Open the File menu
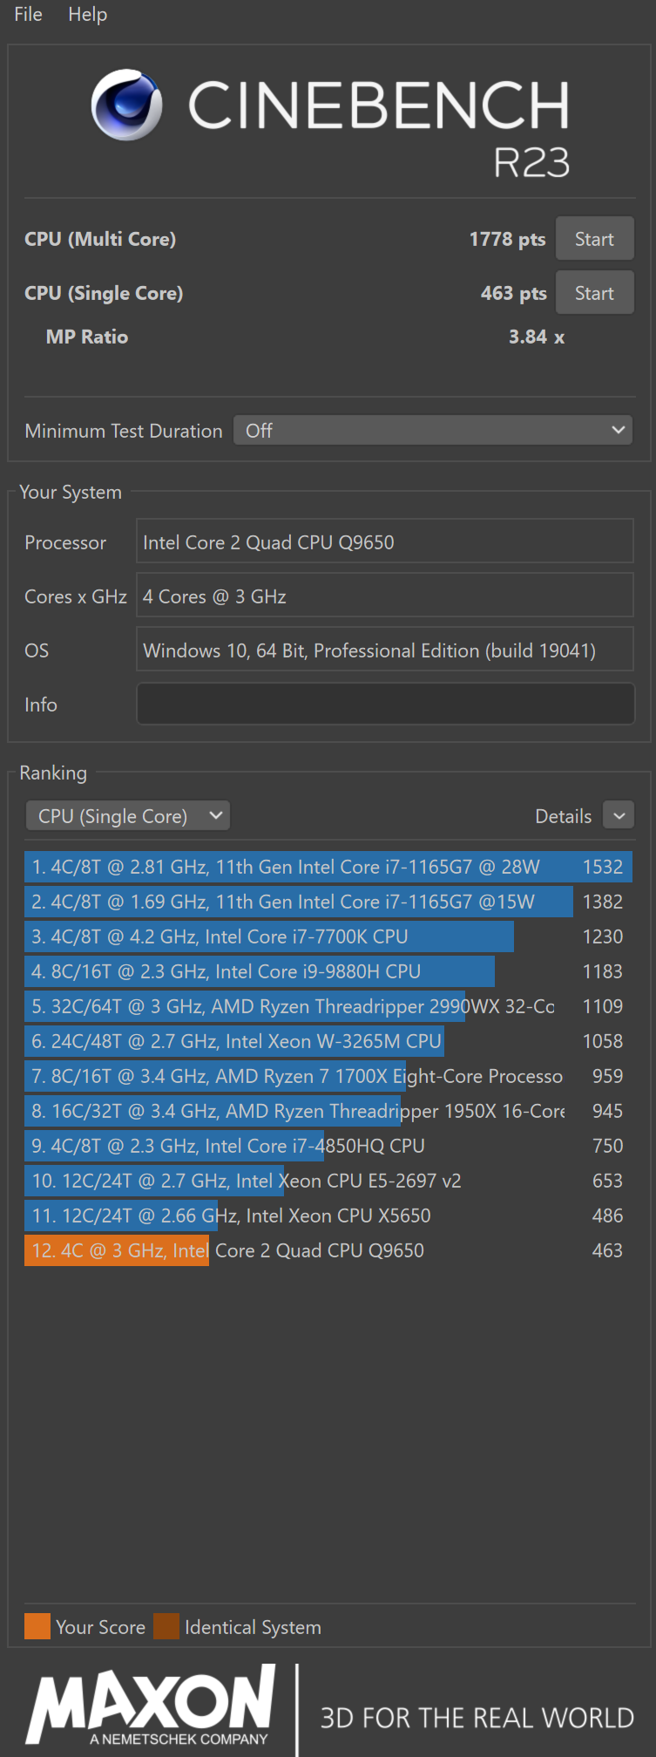 tap(28, 14)
